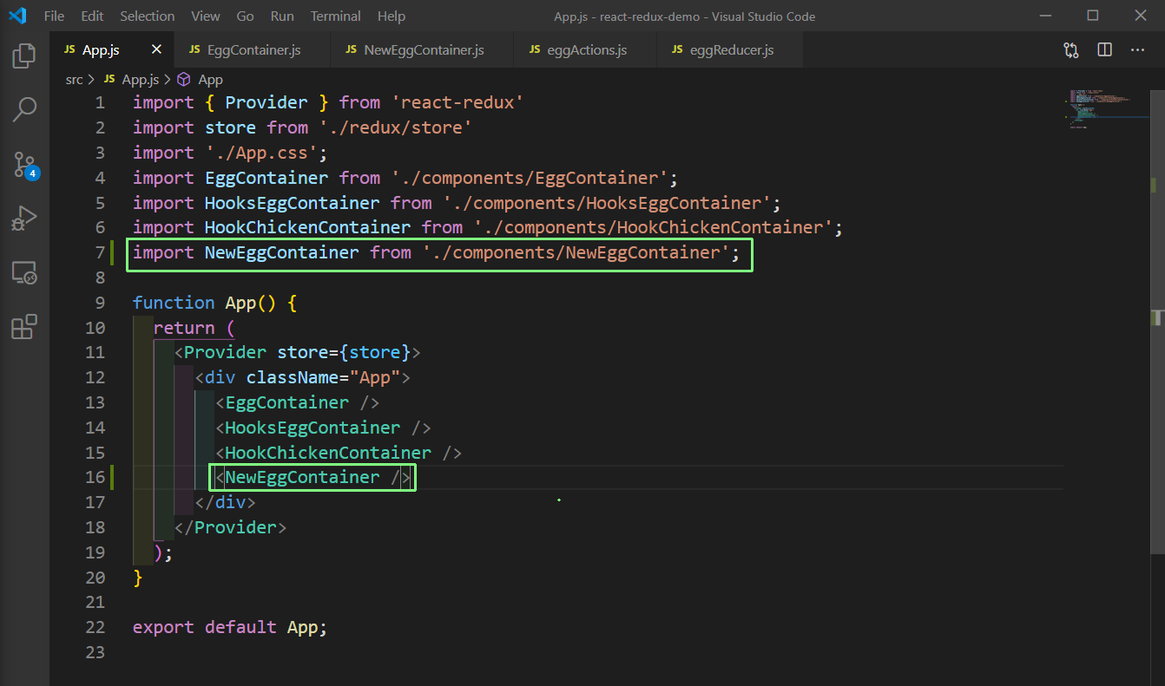
Task: Open the Run menu
Action: [x=282, y=16]
